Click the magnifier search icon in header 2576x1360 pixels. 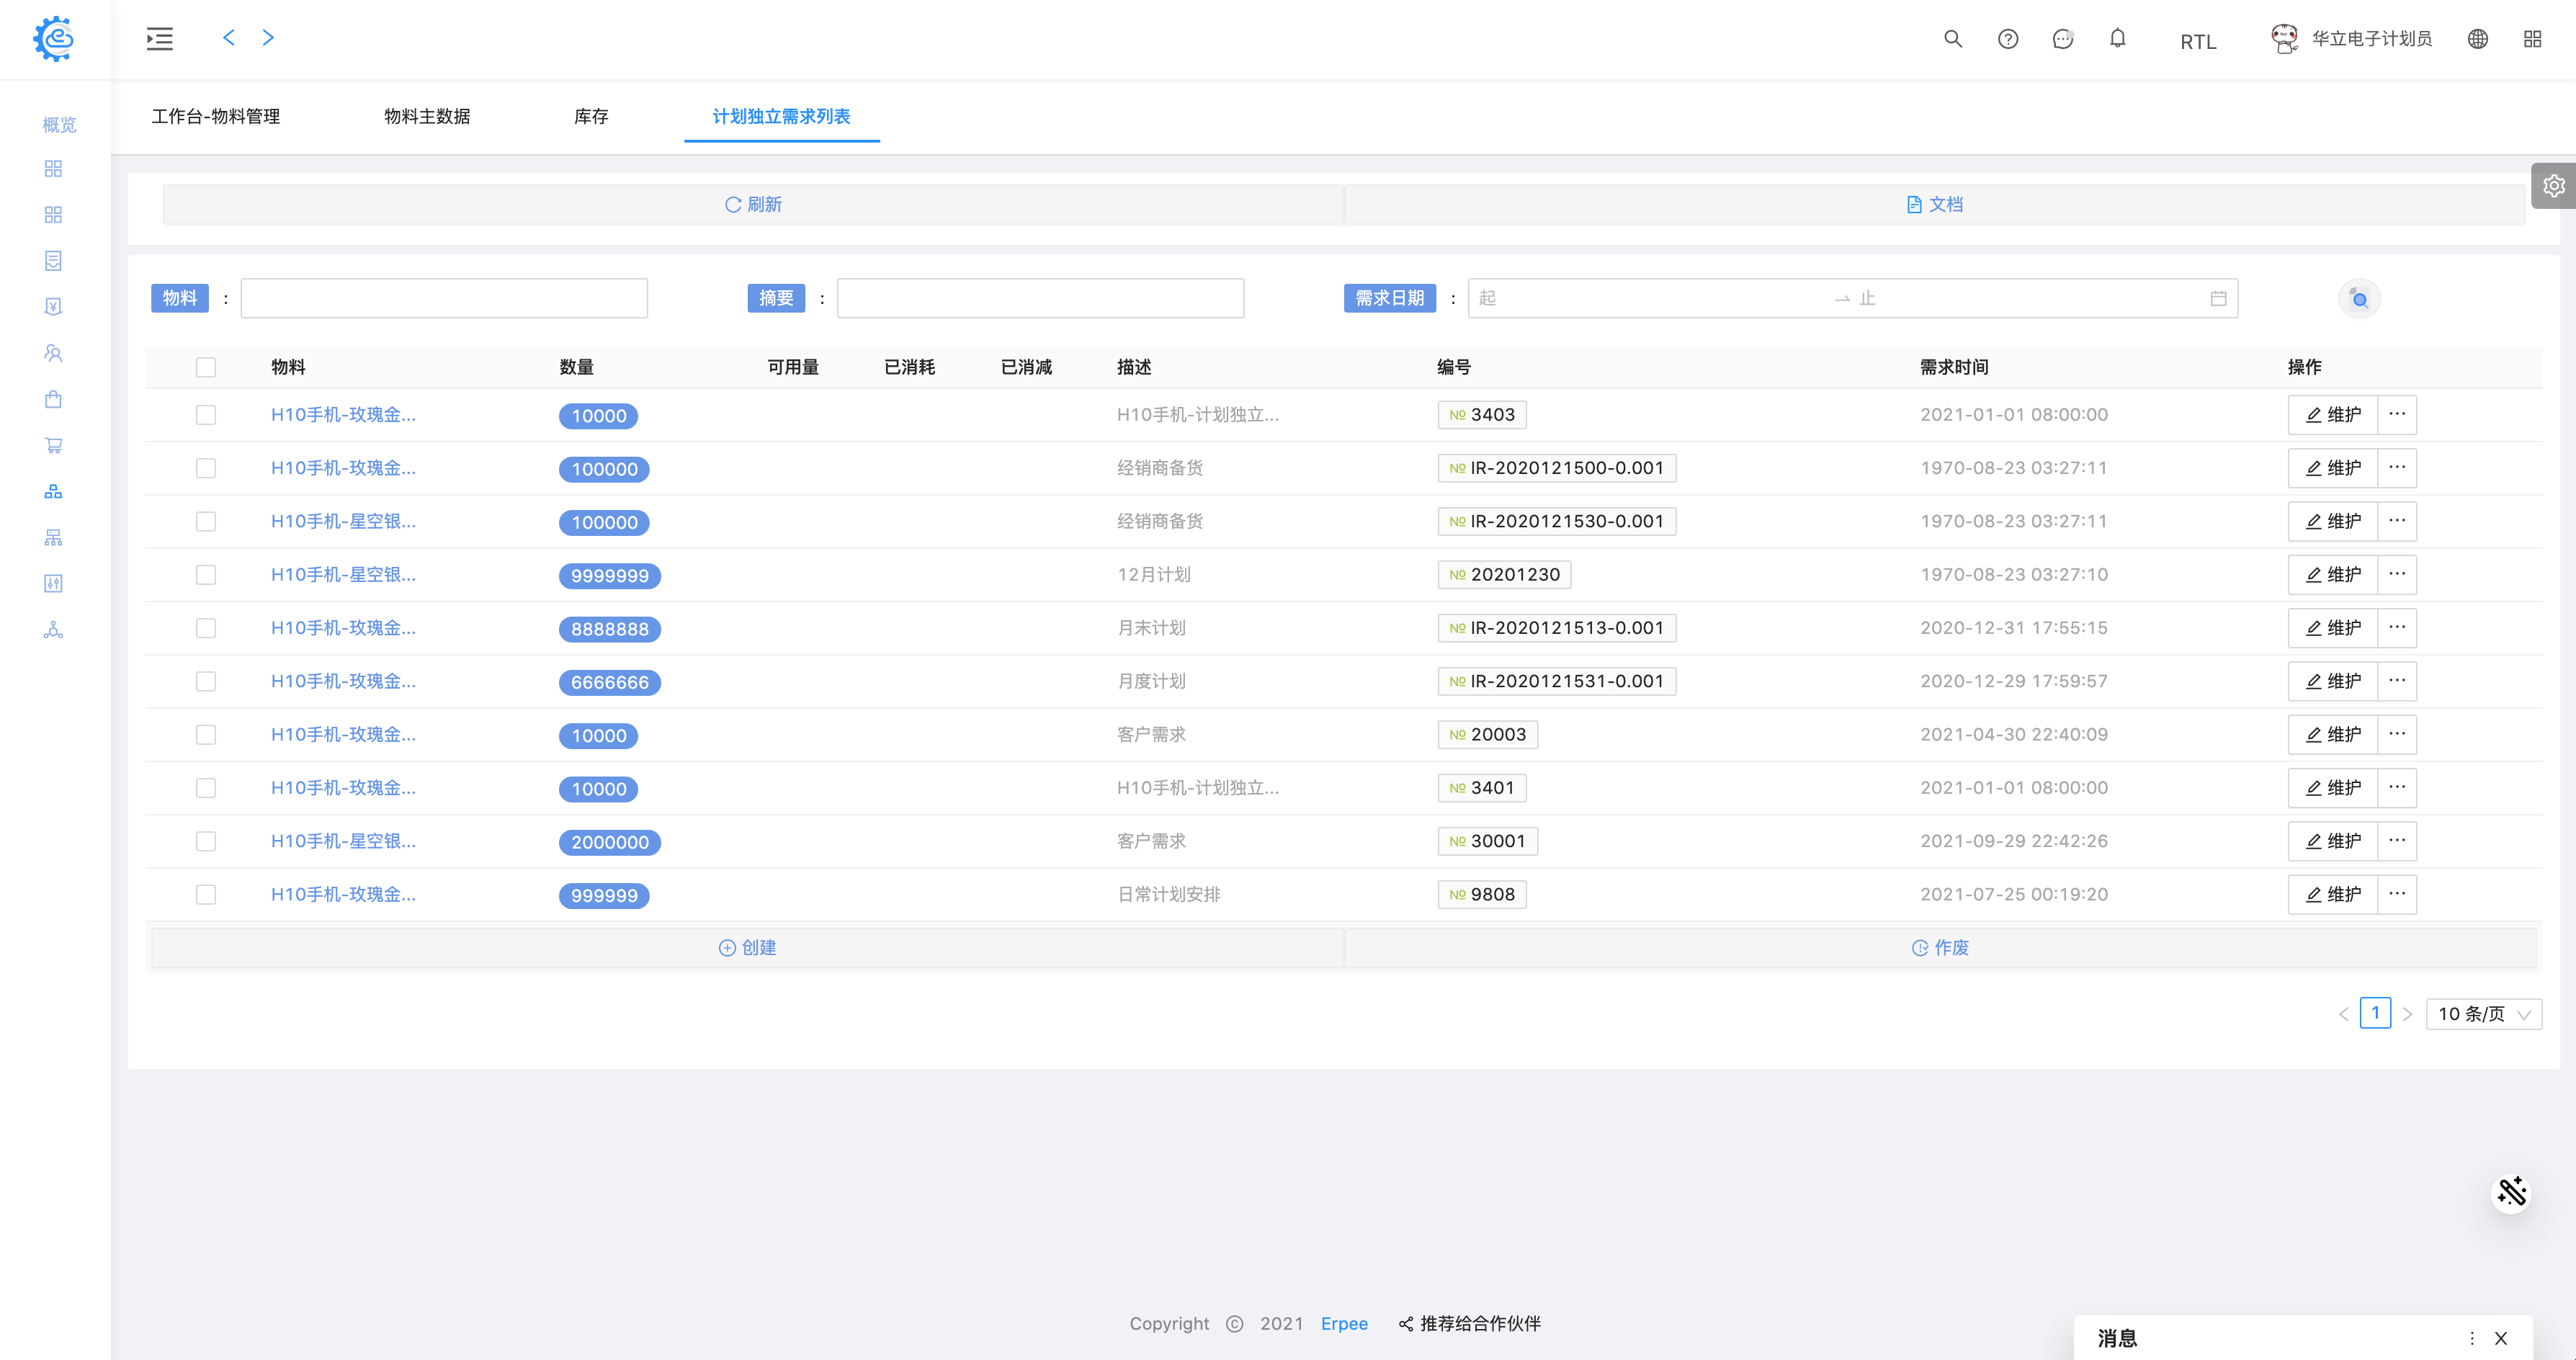click(1952, 39)
